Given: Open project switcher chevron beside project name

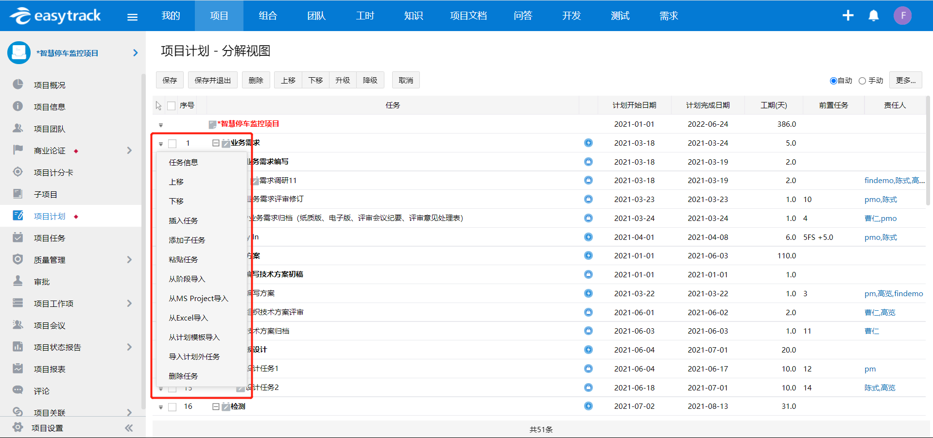Looking at the screenshot, I should pos(136,52).
